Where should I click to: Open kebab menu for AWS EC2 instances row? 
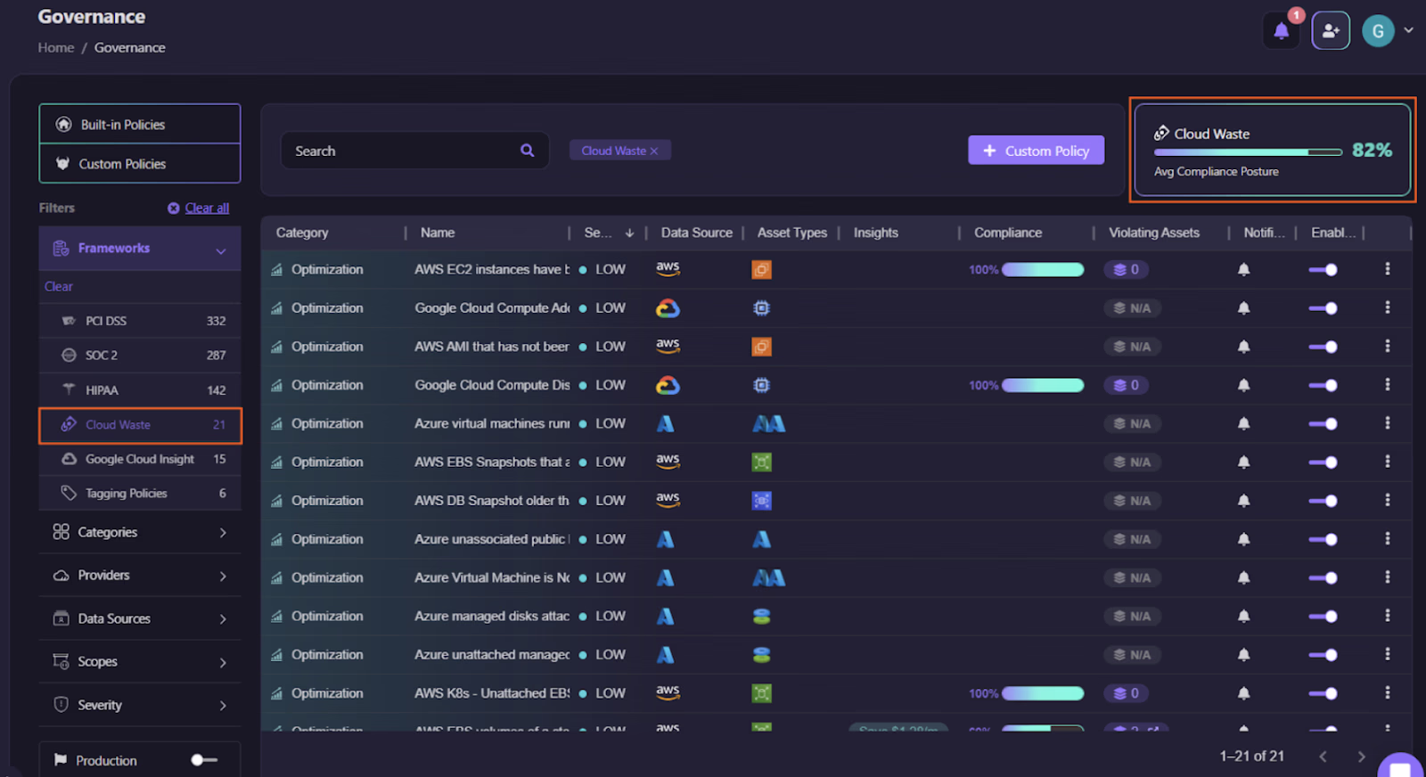pos(1387,269)
